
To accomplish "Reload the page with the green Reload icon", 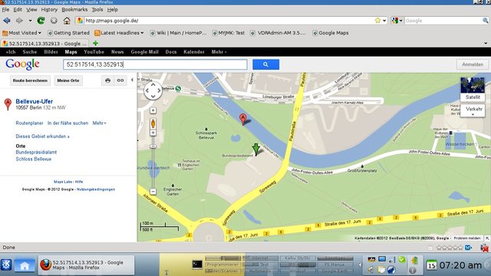I will pos(41,21).
